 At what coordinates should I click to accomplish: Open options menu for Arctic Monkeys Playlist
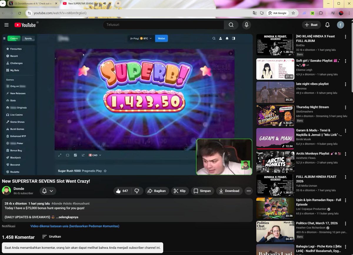point(345,154)
